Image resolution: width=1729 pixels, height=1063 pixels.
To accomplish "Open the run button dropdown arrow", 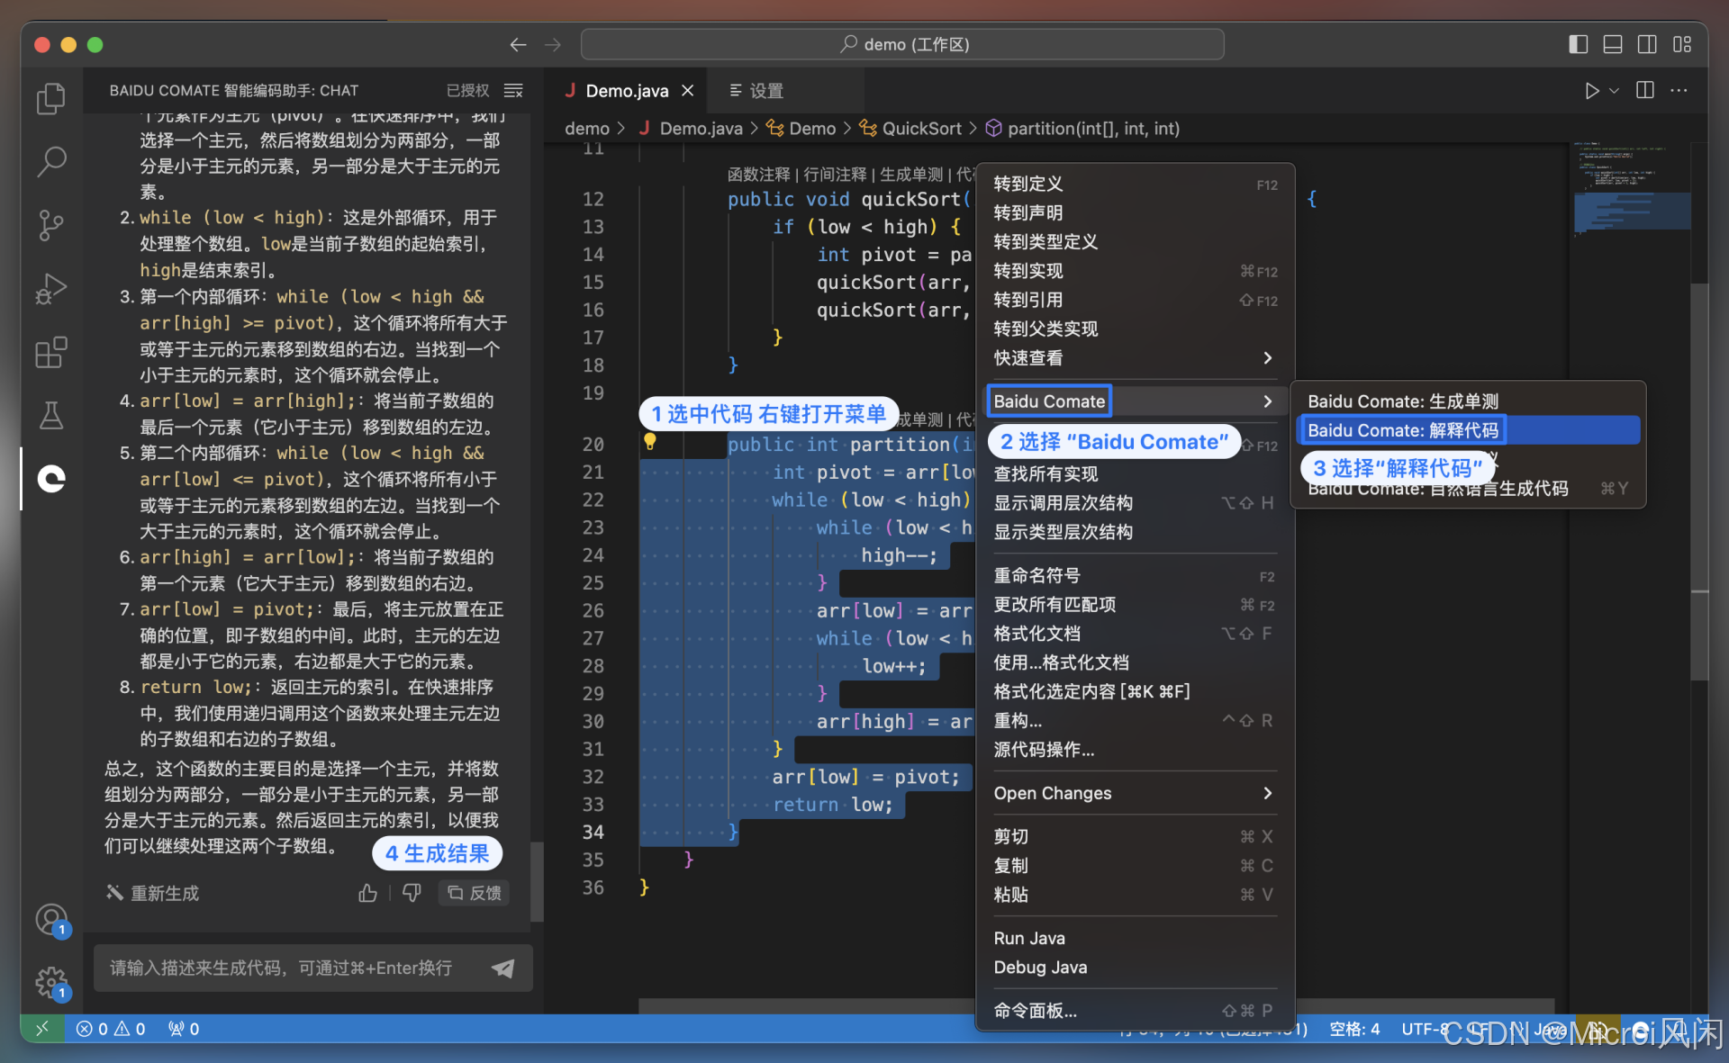I will 1615,91.
